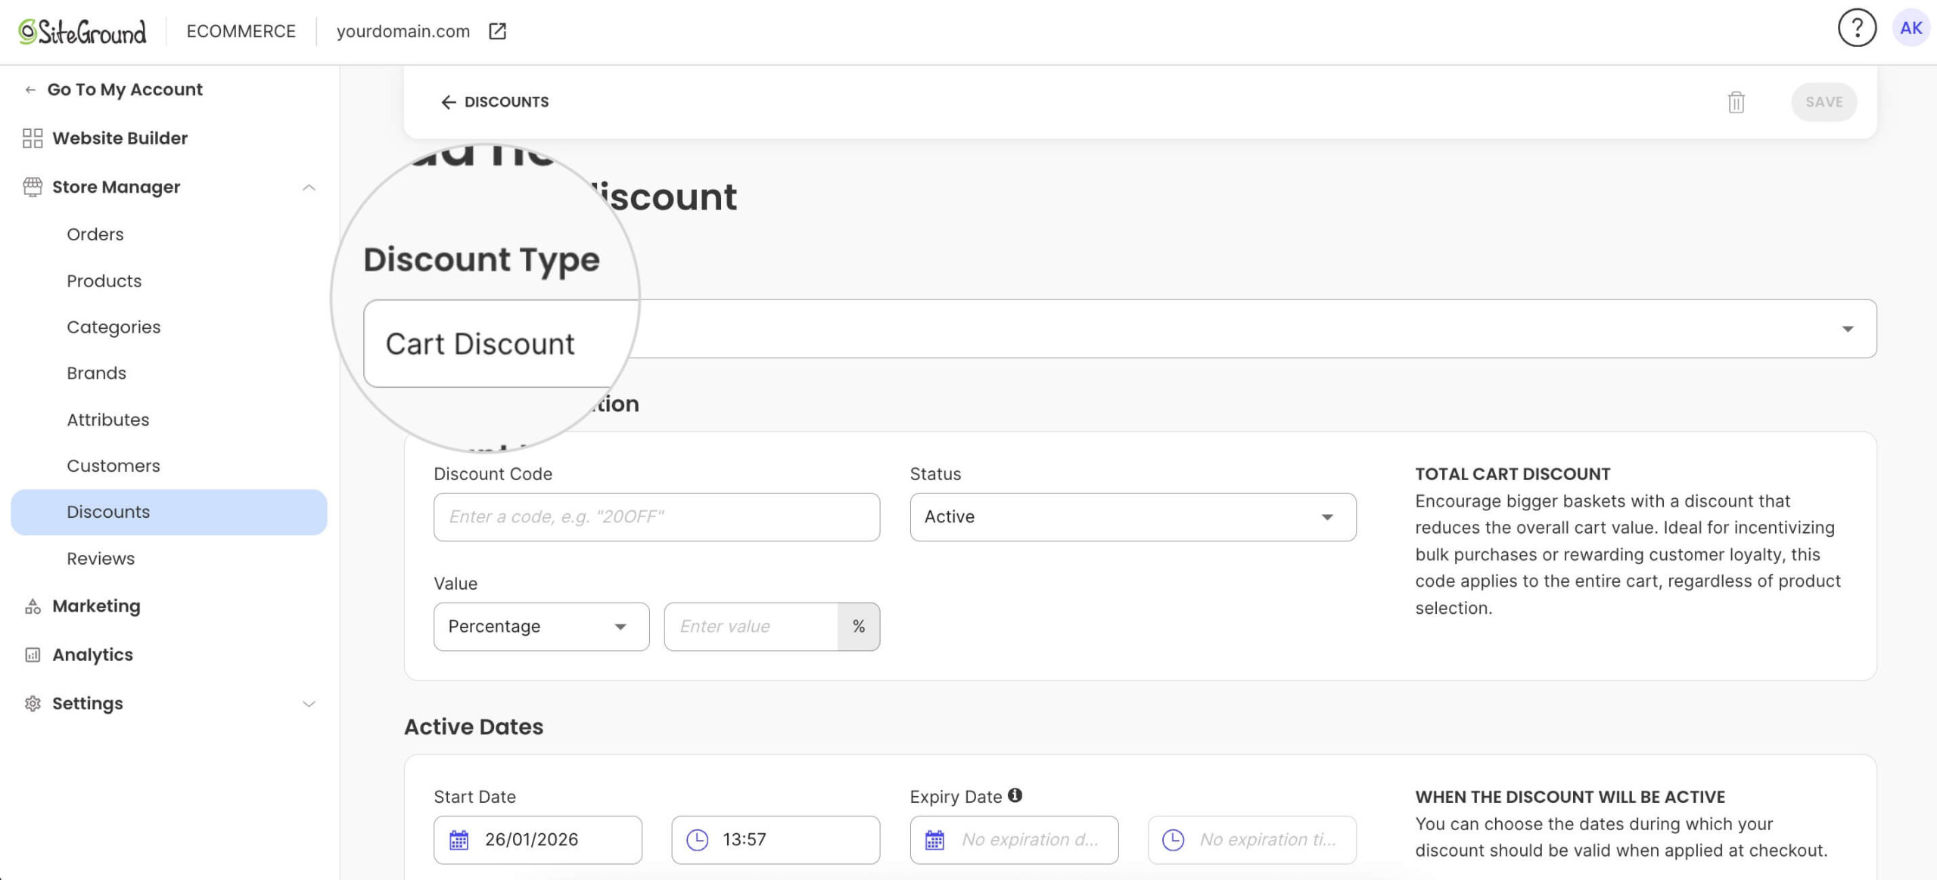Click the expiration time clock icon
This screenshot has height=880, width=1937.
1173,840
